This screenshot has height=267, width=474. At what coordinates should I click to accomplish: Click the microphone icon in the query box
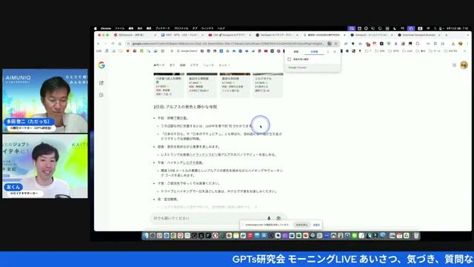269,218
